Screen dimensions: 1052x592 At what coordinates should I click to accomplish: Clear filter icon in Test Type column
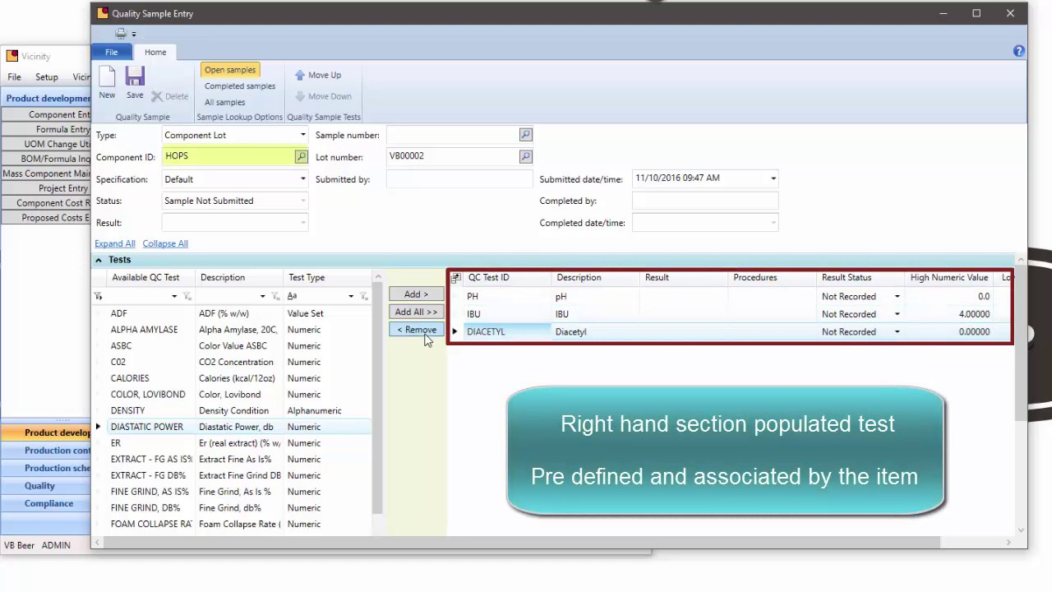tap(363, 296)
